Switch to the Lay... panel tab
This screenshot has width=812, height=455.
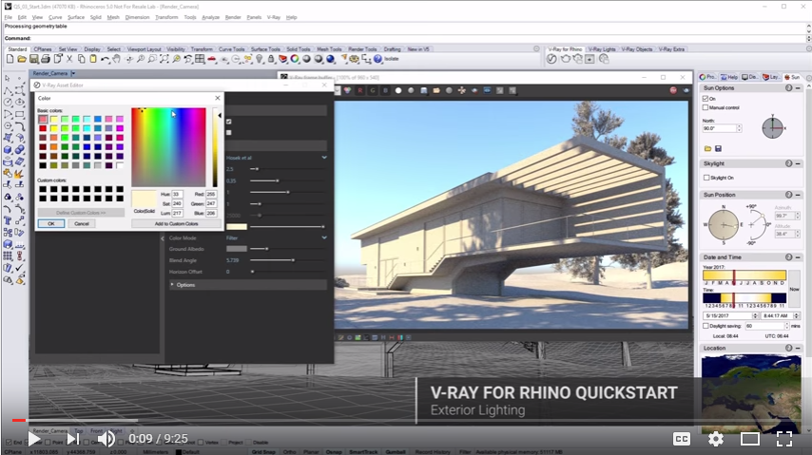pos(770,77)
